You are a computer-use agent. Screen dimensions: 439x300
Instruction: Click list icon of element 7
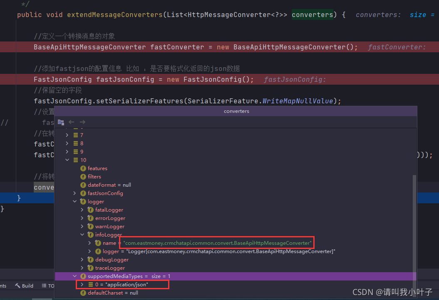76,135
